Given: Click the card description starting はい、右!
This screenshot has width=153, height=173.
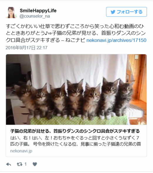Looking at the screenshot, I should click(75, 141).
